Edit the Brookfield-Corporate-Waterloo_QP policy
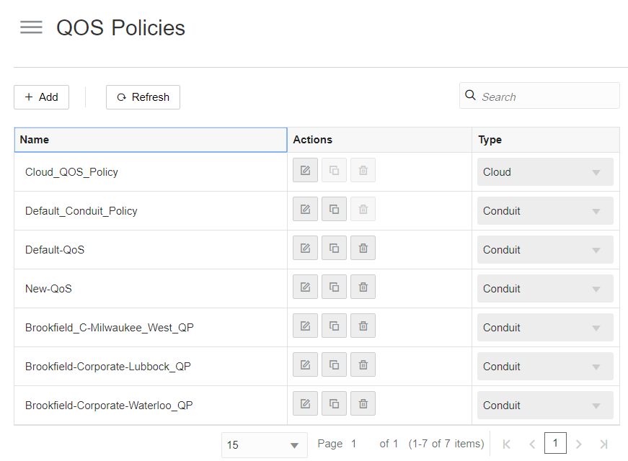Image resolution: width=628 pixels, height=461 pixels. pyautogui.click(x=305, y=404)
